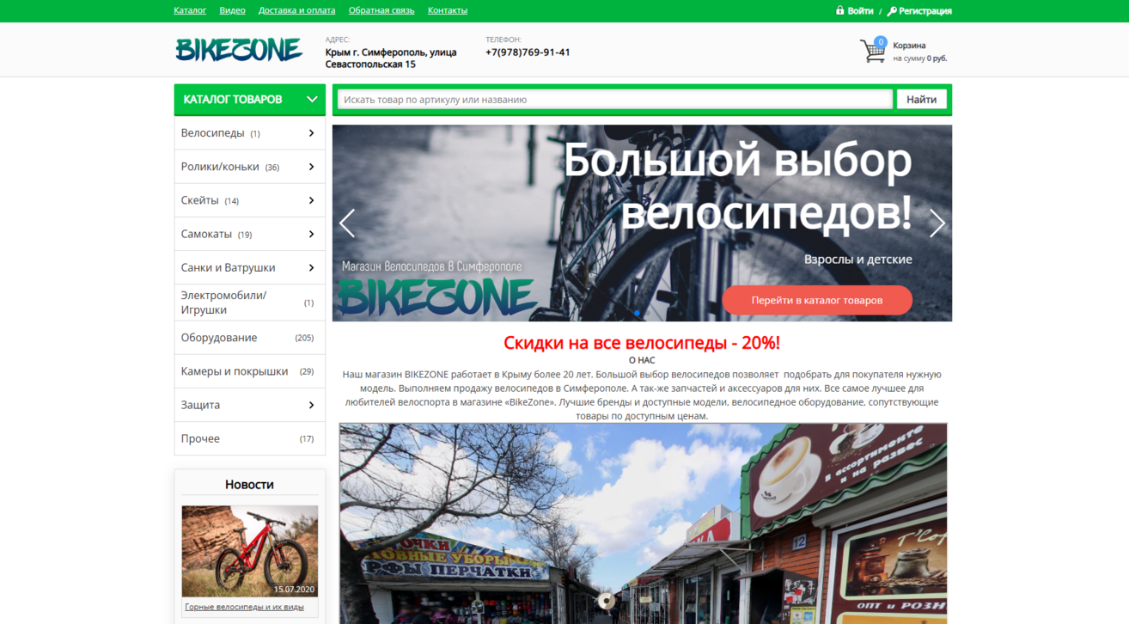Viewport: 1129px width, 624px height.
Task: Click the Войти login link
Action: 860,11
